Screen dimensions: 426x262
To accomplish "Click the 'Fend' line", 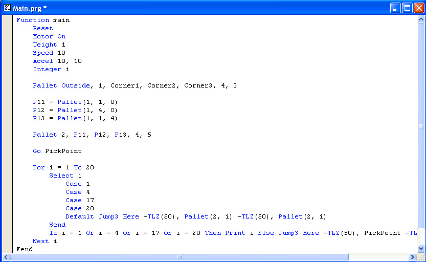I will (x=25, y=249).
